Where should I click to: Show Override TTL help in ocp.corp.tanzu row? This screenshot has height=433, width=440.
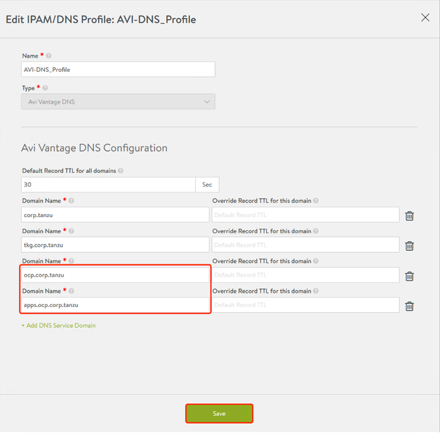[316, 261]
